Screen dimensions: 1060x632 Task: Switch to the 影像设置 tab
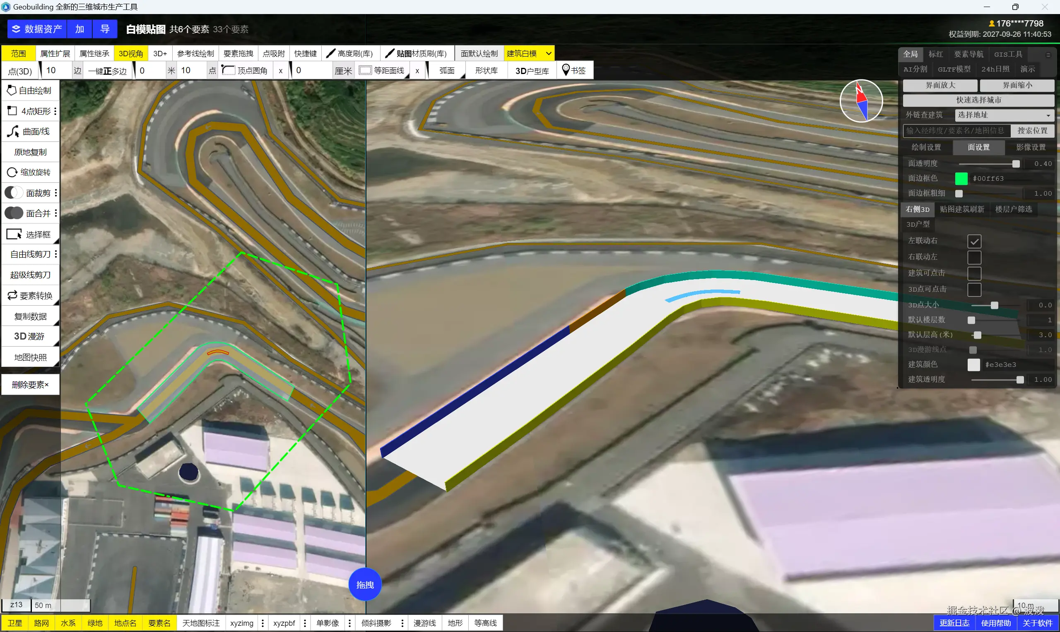coord(1030,147)
